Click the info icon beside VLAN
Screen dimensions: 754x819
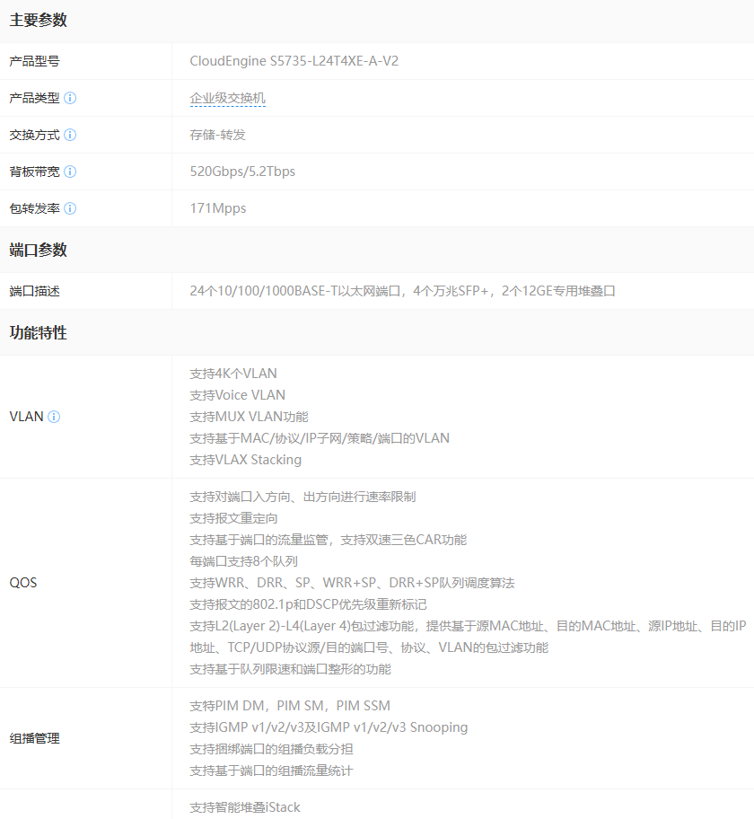point(54,417)
